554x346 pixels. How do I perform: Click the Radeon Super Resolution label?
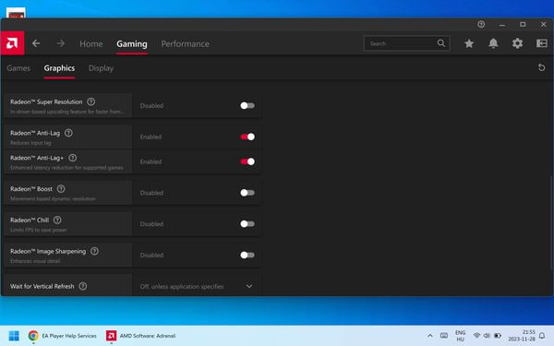(x=46, y=101)
